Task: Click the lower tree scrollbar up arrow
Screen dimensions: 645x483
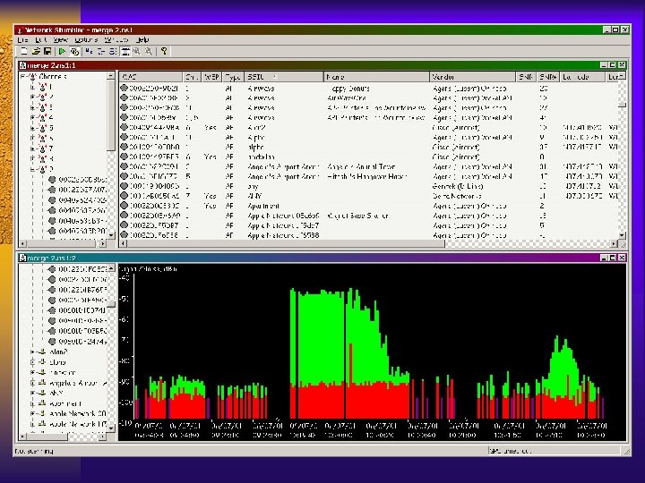Action: click(x=111, y=268)
